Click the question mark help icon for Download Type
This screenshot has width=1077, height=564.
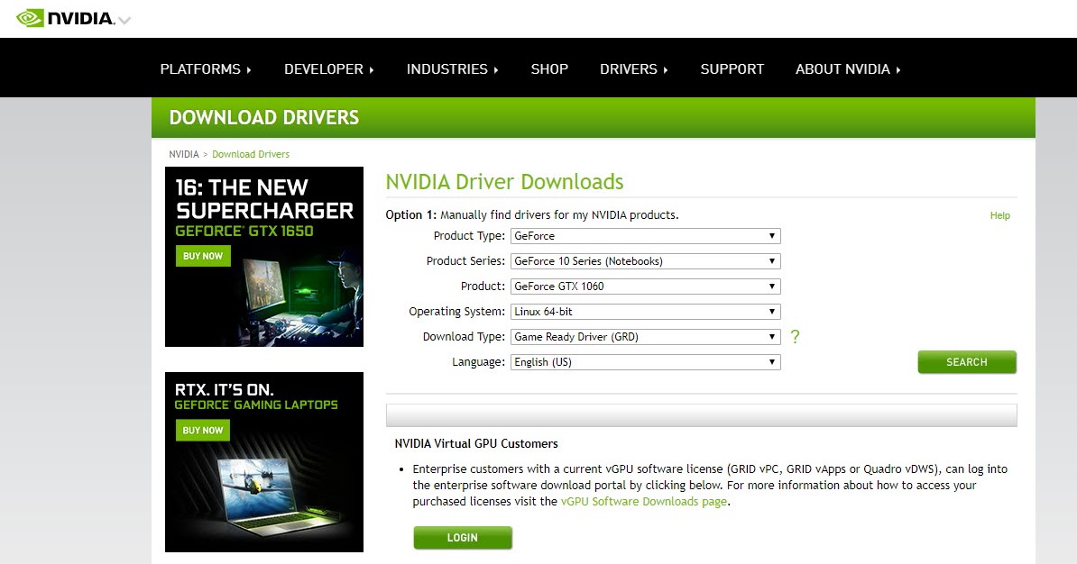tap(795, 336)
